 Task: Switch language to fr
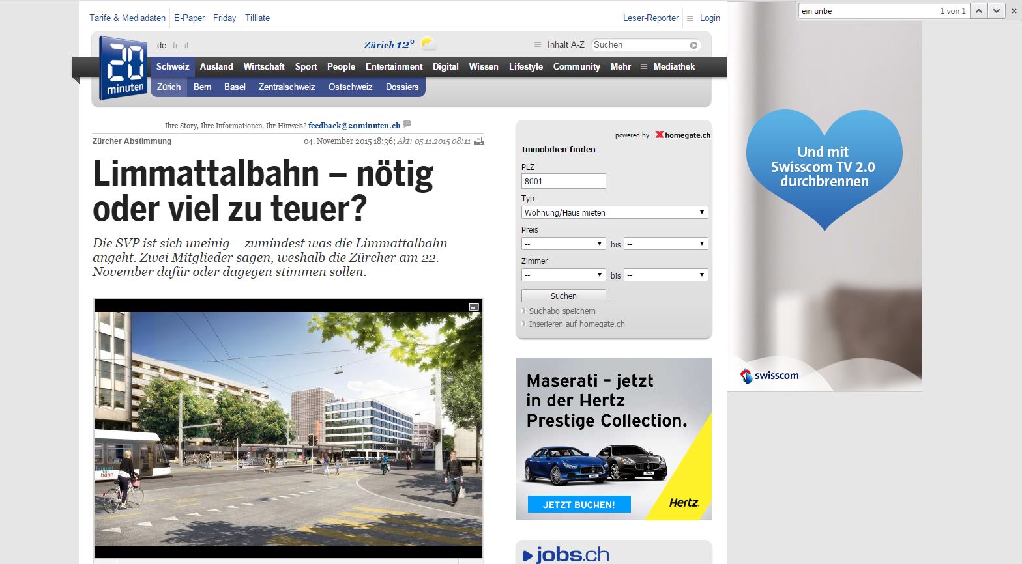pyautogui.click(x=175, y=46)
